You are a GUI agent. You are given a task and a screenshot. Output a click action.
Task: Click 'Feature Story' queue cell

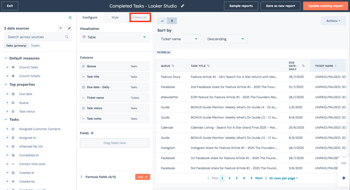[x=170, y=76]
